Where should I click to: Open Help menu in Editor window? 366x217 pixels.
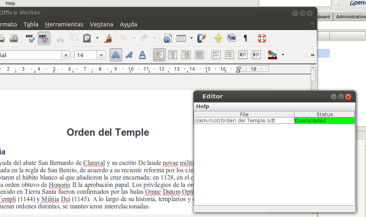[x=202, y=106]
